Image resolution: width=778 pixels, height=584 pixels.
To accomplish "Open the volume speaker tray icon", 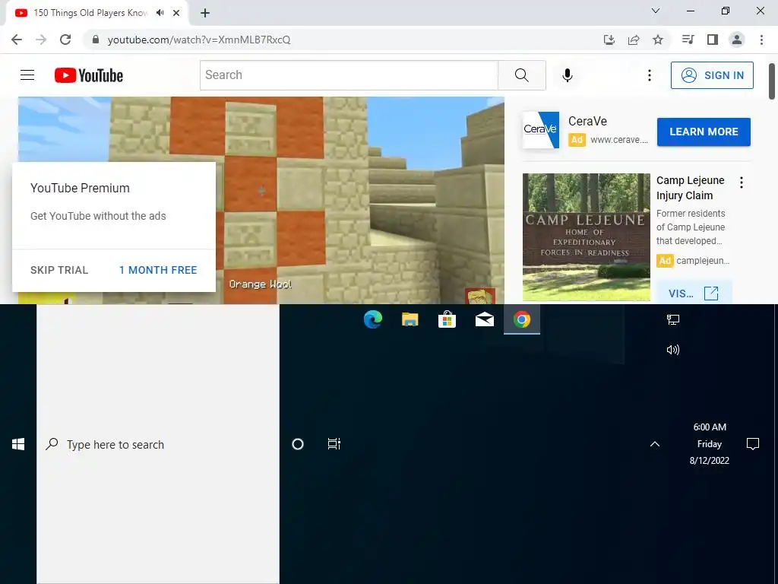I will point(673,350).
